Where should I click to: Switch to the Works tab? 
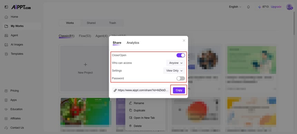click(x=70, y=23)
